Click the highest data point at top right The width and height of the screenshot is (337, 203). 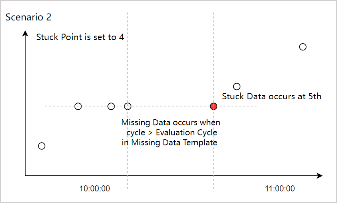(x=303, y=47)
